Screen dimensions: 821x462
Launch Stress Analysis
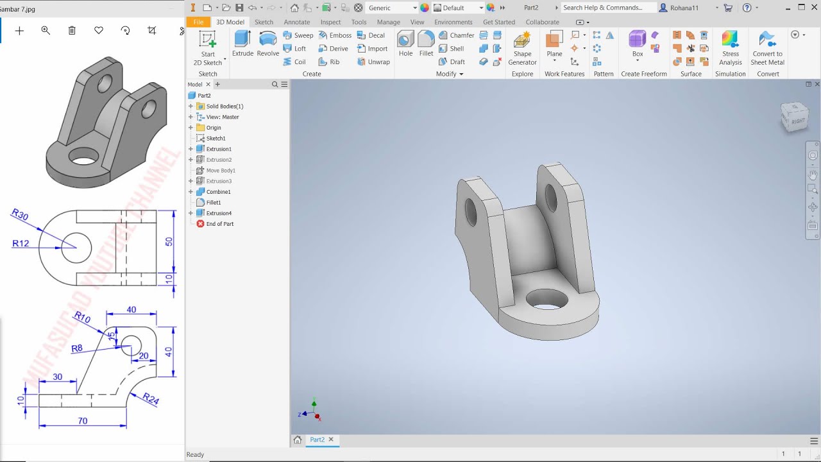[x=731, y=49]
